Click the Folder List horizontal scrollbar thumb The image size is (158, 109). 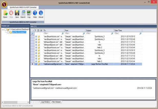click(10, 102)
